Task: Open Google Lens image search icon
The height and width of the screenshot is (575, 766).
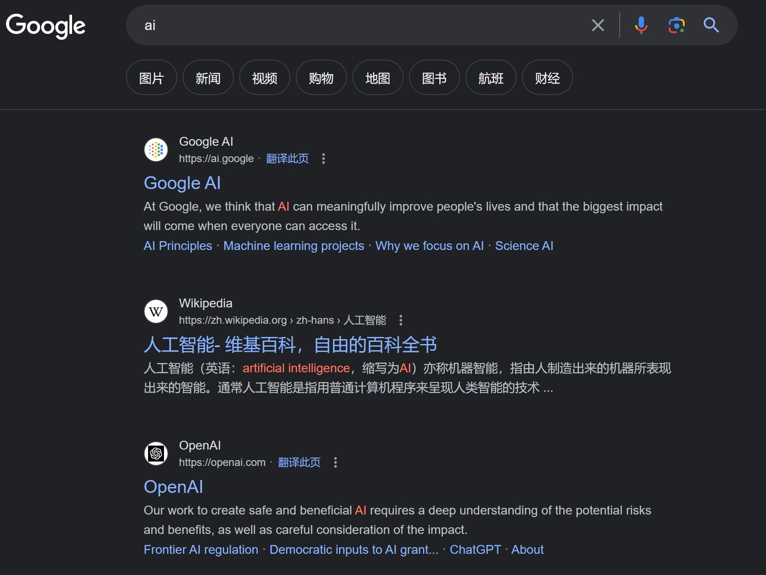Action: pos(676,25)
